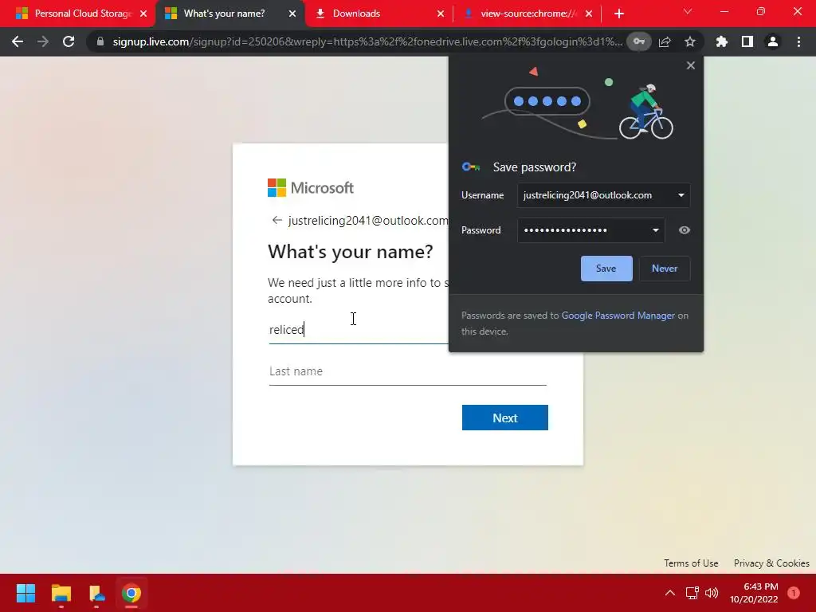This screenshot has width=816, height=612.
Task: Click Save password button
Action: click(606, 269)
